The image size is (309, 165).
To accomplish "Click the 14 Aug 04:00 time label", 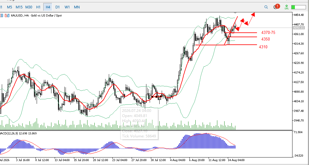I will click(237, 160).
